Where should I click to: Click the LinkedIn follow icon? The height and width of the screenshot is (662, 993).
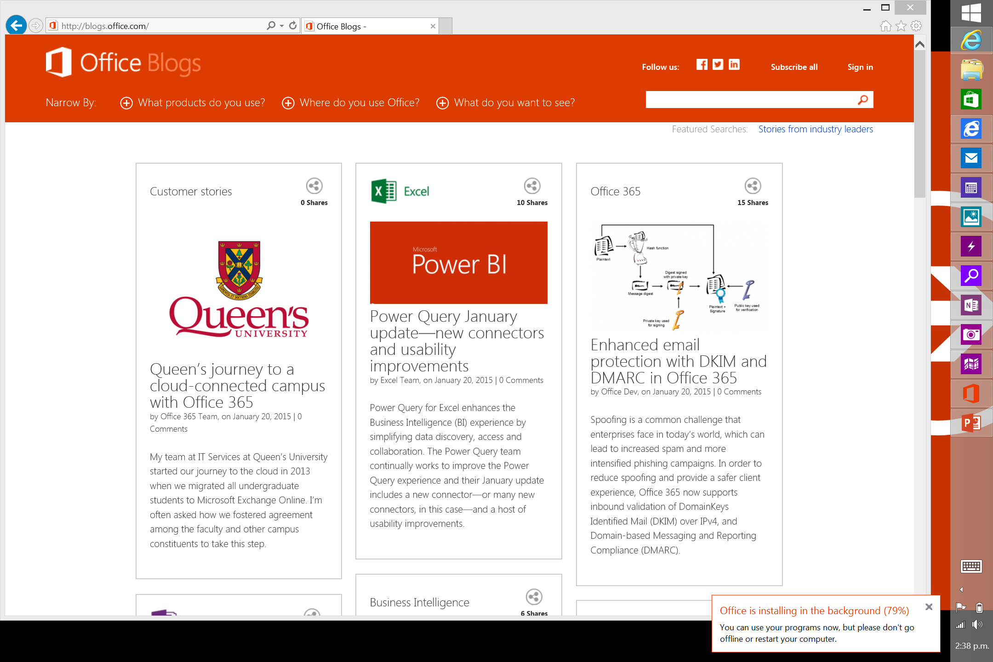coord(734,65)
